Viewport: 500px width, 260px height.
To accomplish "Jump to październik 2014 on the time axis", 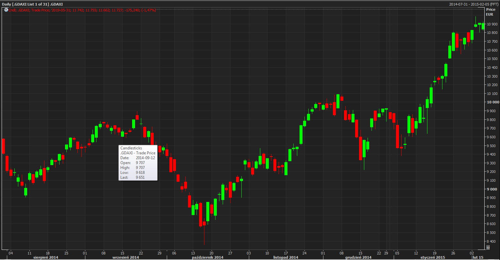I will [207, 257].
